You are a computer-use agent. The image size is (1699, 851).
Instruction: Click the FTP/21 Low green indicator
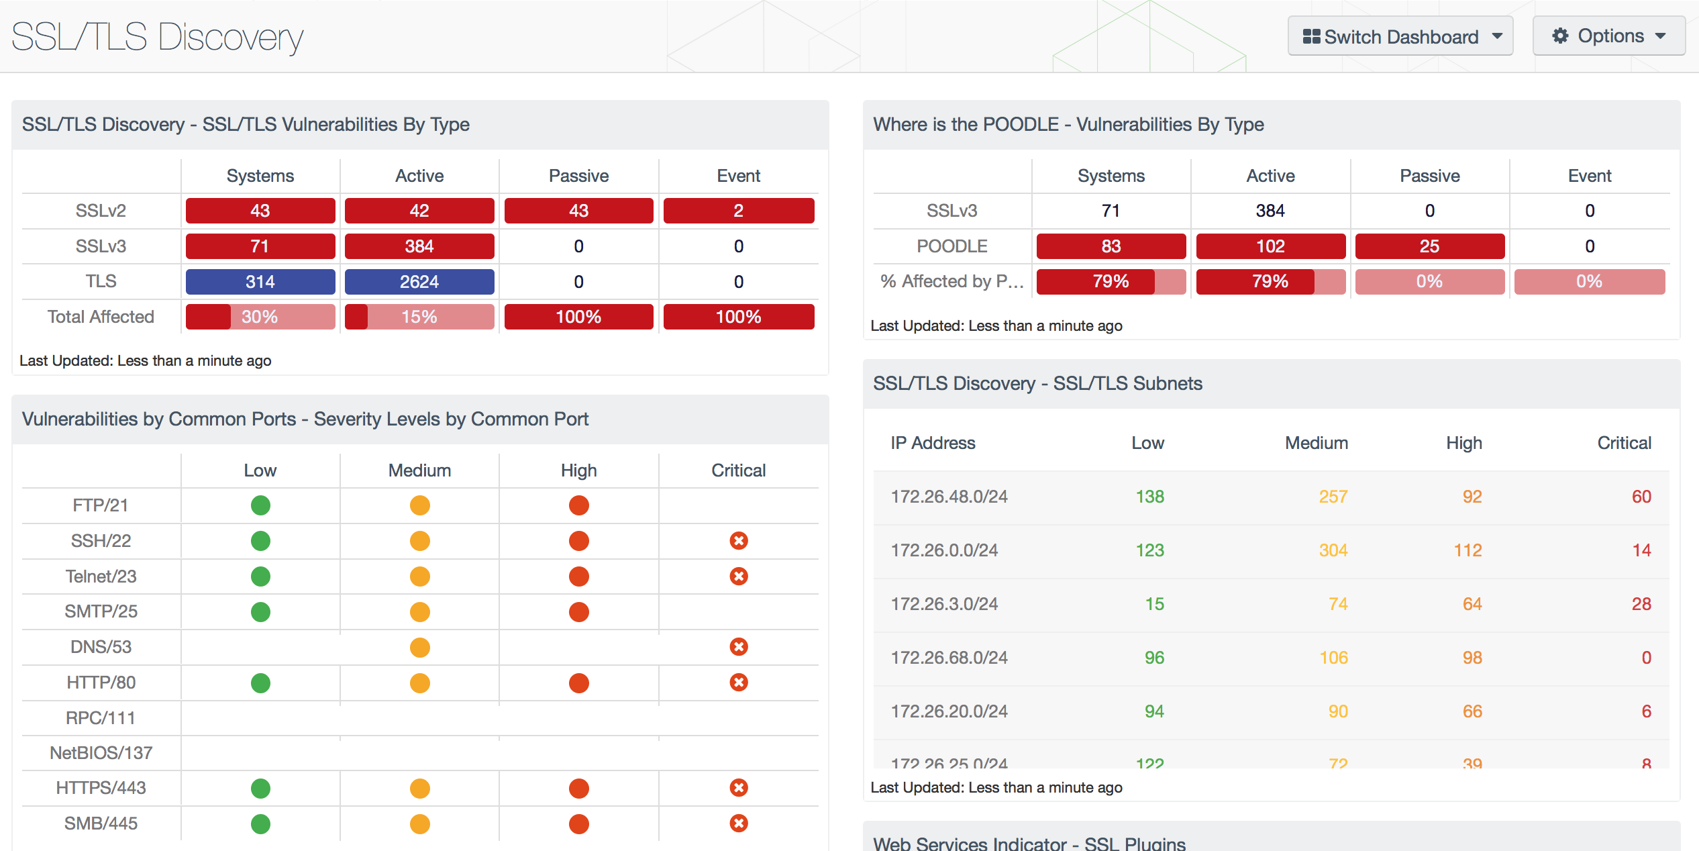(x=260, y=505)
